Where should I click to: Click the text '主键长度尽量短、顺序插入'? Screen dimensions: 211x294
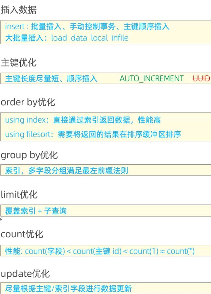51,78
